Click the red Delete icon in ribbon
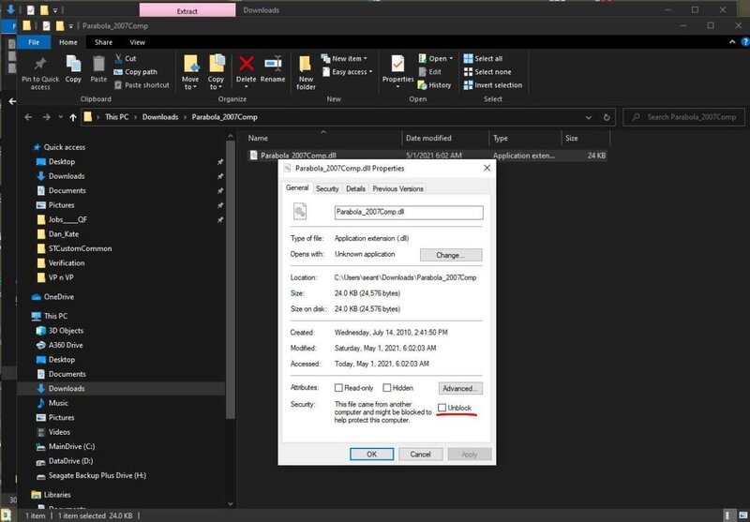The image size is (750, 522). pos(247,65)
